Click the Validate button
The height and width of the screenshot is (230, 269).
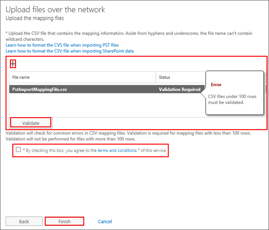click(x=31, y=123)
